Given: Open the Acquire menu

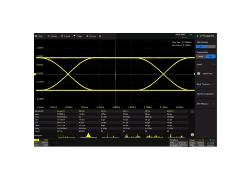Looking at the screenshot, I should click(x=65, y=36).
